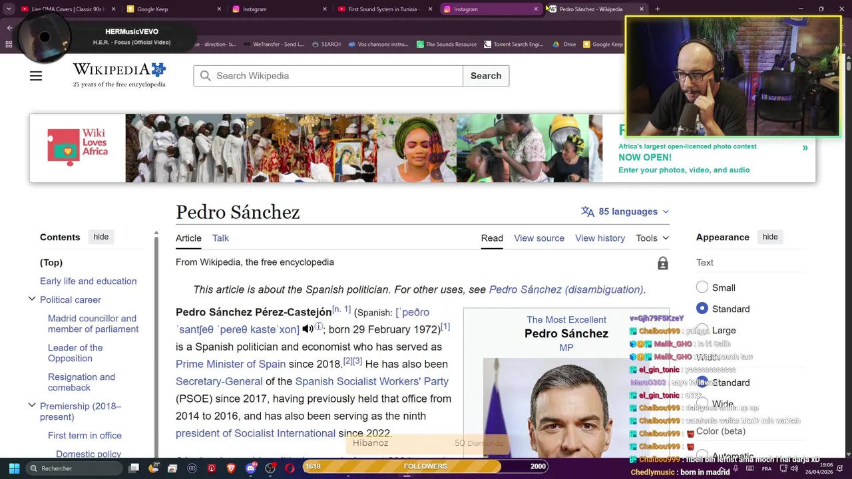Screen dimensions: 852x479
Task: Open Spanish Socialist Workers' Party link
Action: (x=371, y=381)
